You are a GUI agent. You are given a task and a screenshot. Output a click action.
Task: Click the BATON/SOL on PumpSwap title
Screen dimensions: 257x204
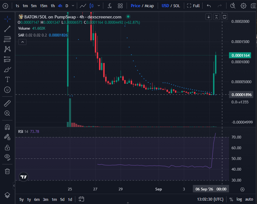pyautogui.click(x=50, y=17)
